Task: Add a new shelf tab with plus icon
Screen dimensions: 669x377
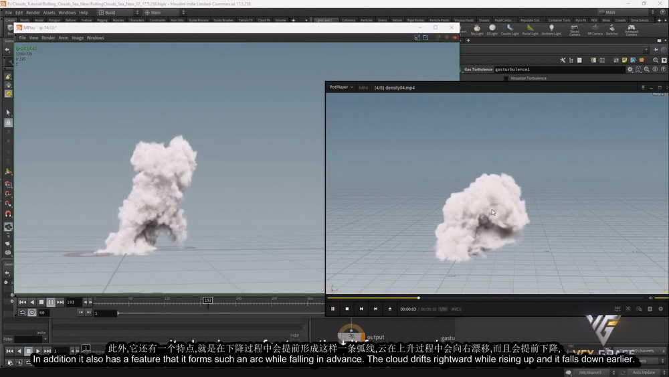Action: tap(293, 20)
